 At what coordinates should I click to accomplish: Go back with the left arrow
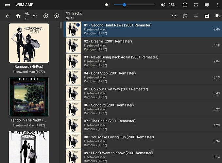(8, 16)
